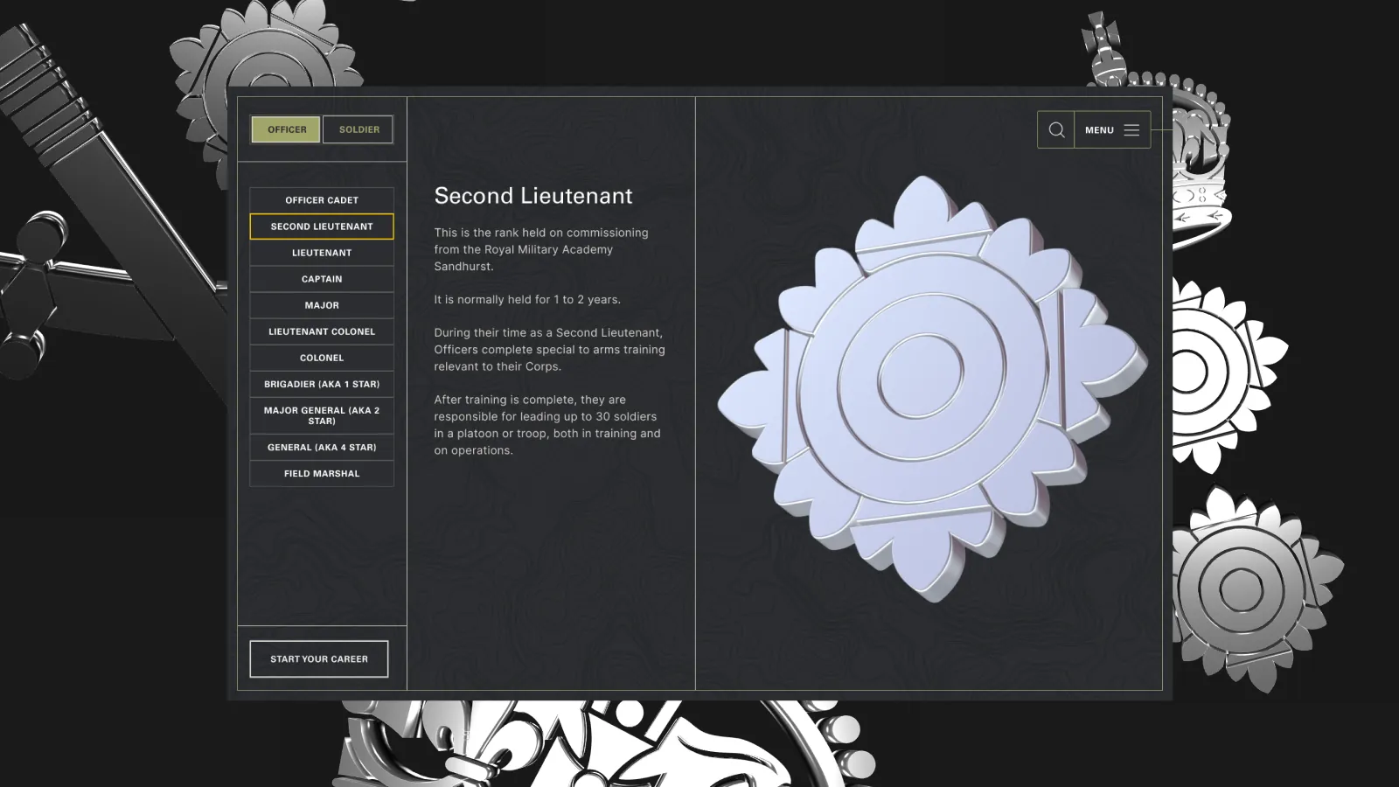Click the 3D Second Lieutenant star insignia
This screenshot has height=787, width=1399.
pos(932,388)
